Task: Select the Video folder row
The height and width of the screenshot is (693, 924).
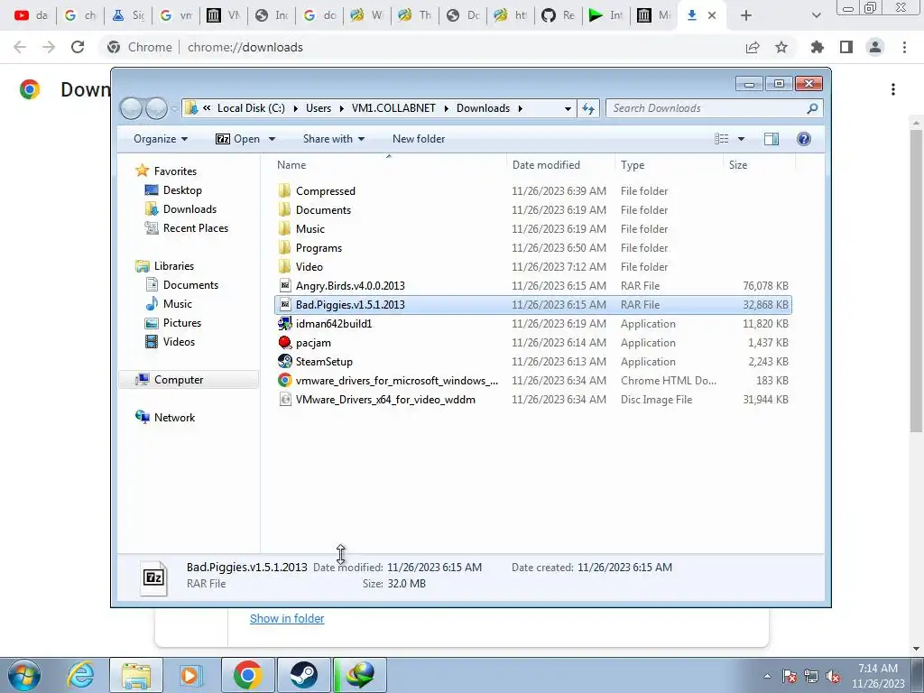Action: [x=532, y=267]
